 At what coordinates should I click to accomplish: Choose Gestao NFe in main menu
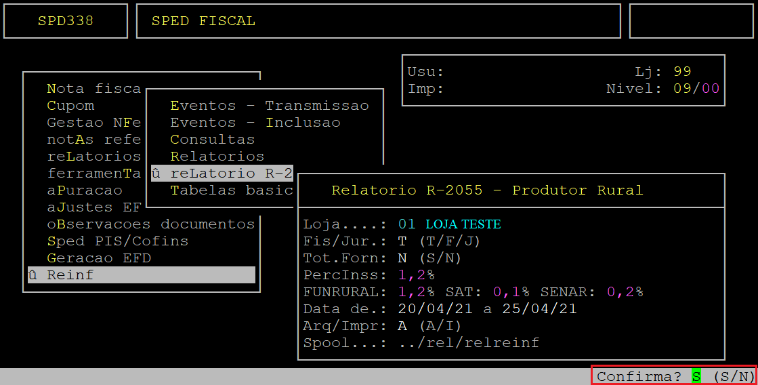pyautogui.click(x=93, y=123)
